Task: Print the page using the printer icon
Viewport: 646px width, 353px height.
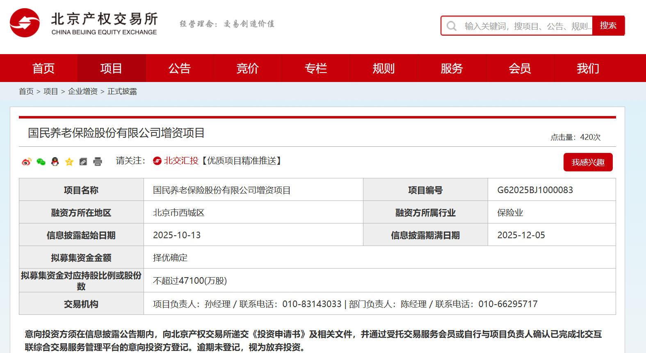Action: point(98,162)
